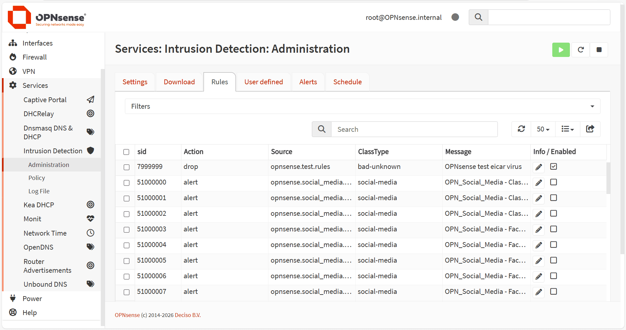Switch to the Alerts tab
This screenshot has width=626, height=330.
coord(308,82)
